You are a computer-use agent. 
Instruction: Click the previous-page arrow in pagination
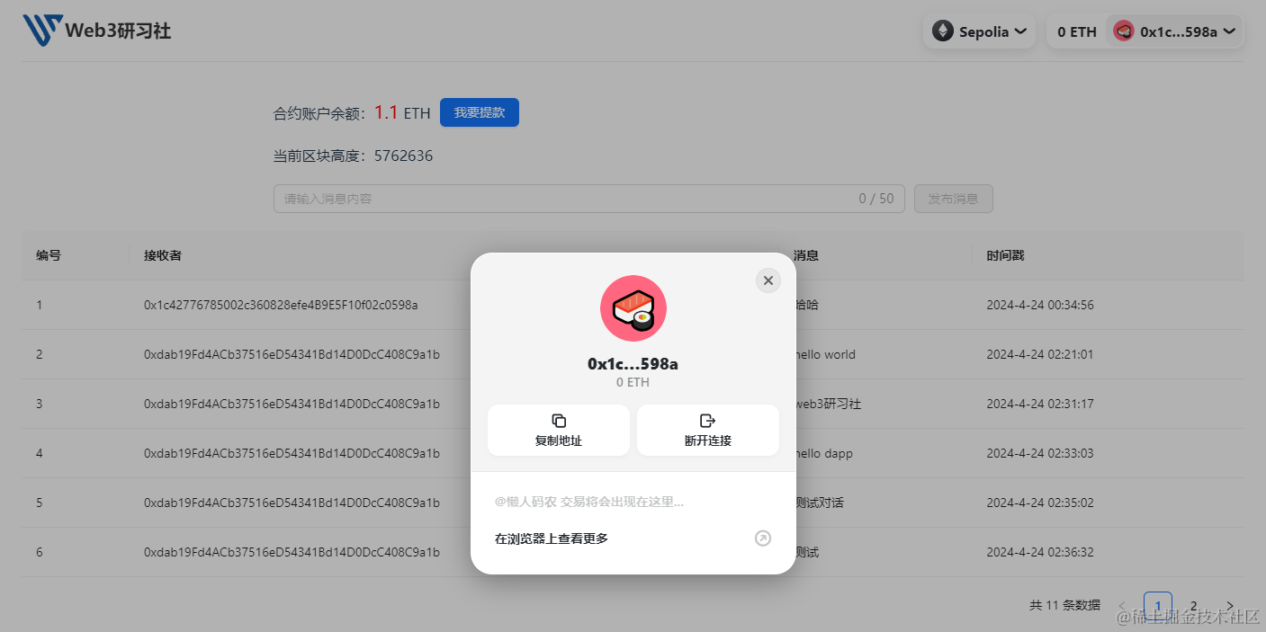[1122, 606]
